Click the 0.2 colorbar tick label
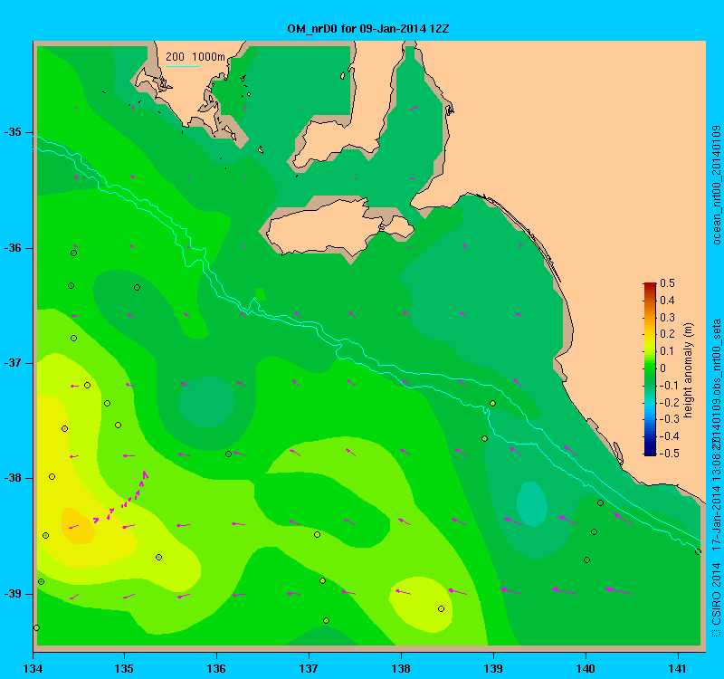The image size is (724, 679). point(667,334)
